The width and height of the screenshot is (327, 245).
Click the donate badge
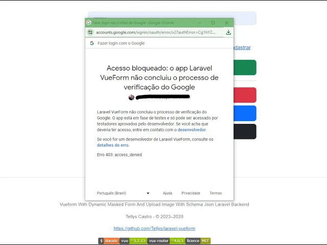click(109, 241)
